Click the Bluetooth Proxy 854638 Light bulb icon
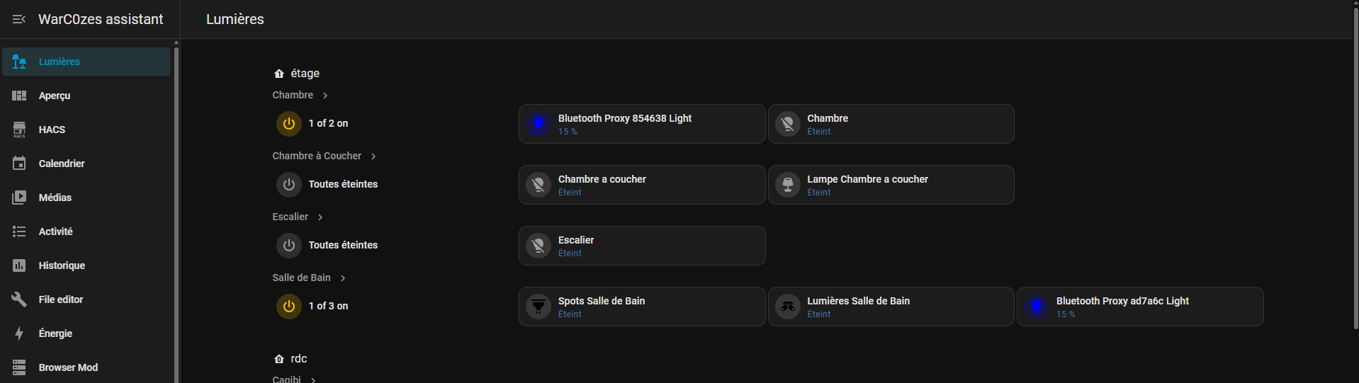 538,124
